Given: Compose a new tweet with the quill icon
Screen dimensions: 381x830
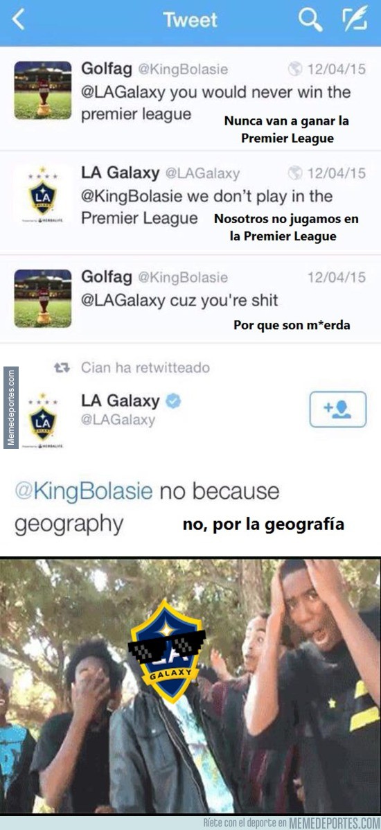Looking at the screenshot, I should coord(354,20).
